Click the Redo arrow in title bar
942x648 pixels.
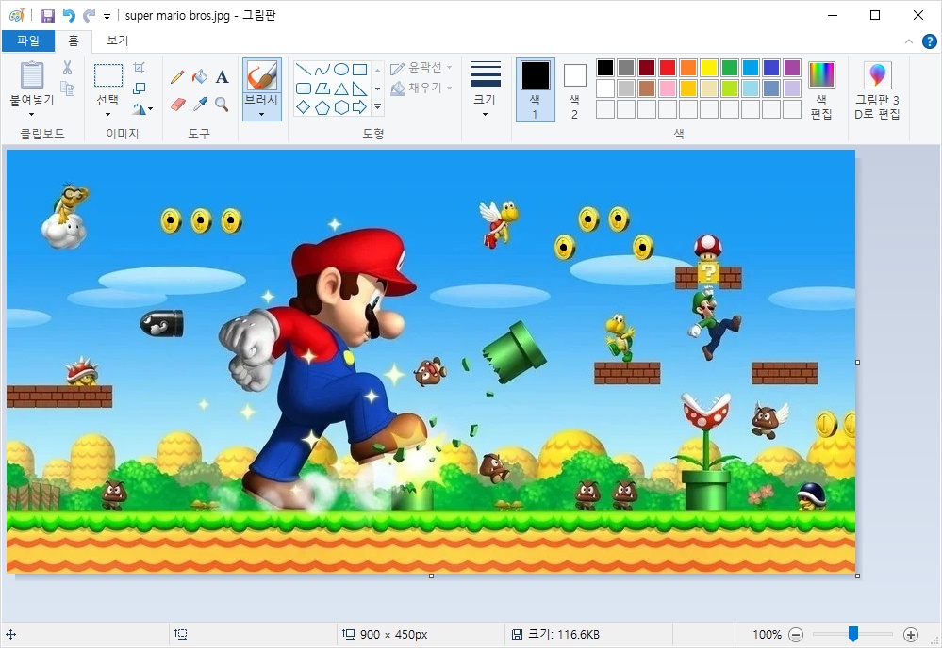[89, 16]
